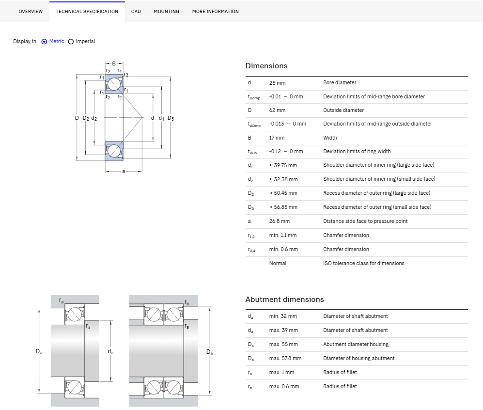
Task: Click the Abutment dimensions heading
Action: [284, 300]
